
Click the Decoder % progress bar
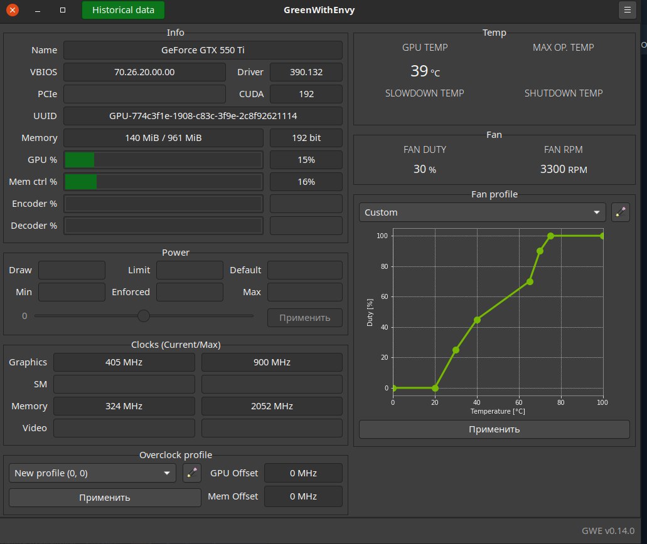tap(163, 226)
